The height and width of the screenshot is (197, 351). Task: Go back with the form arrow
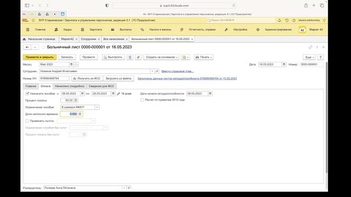tap(27, 47)
